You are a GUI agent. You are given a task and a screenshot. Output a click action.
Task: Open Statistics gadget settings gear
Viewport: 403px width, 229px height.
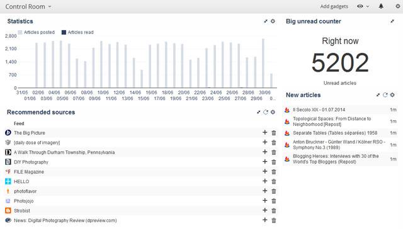tap(273, 21)
